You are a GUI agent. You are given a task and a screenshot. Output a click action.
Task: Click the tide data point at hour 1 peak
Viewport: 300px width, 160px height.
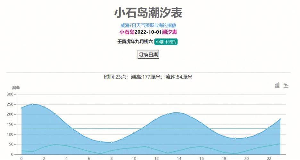coord(33,104)
